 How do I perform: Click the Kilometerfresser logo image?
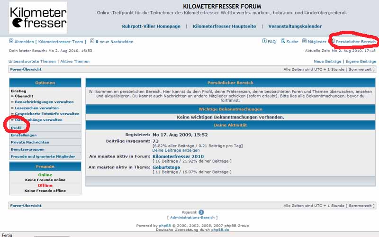38,18
